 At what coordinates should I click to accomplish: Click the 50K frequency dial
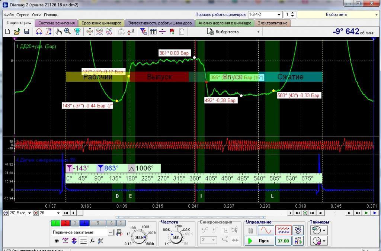click(x=176, y=237)
